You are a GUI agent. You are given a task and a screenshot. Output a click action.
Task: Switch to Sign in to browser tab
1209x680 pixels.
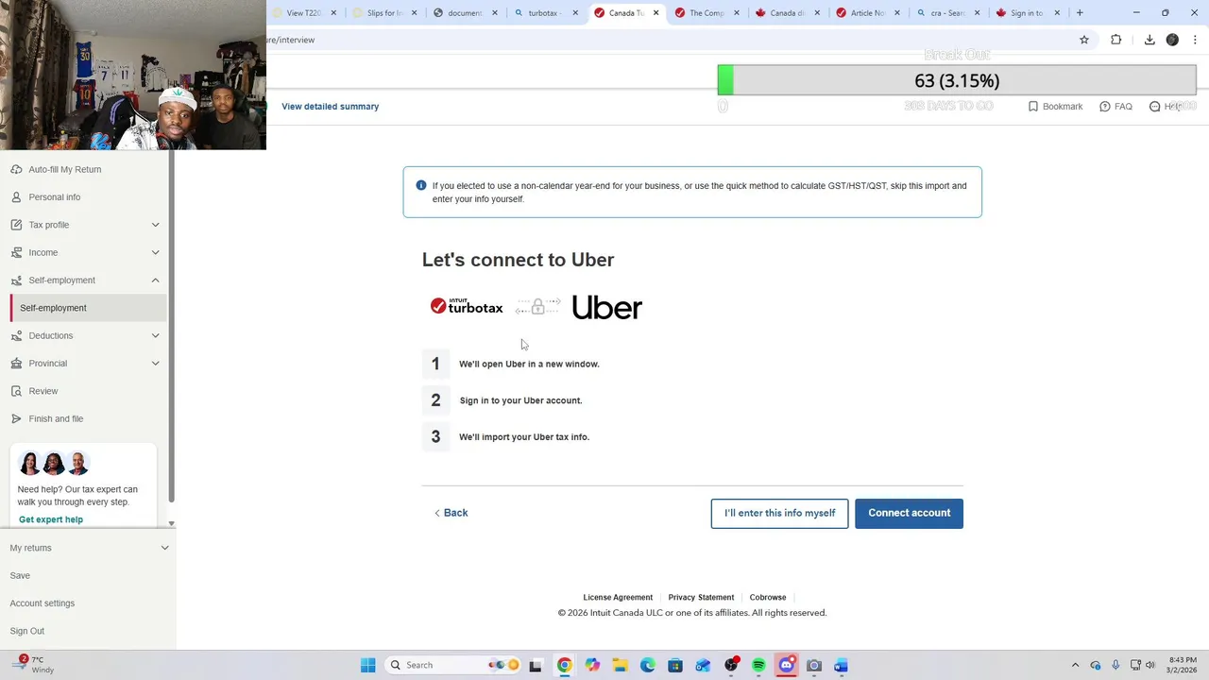[x=1027, y=13]
